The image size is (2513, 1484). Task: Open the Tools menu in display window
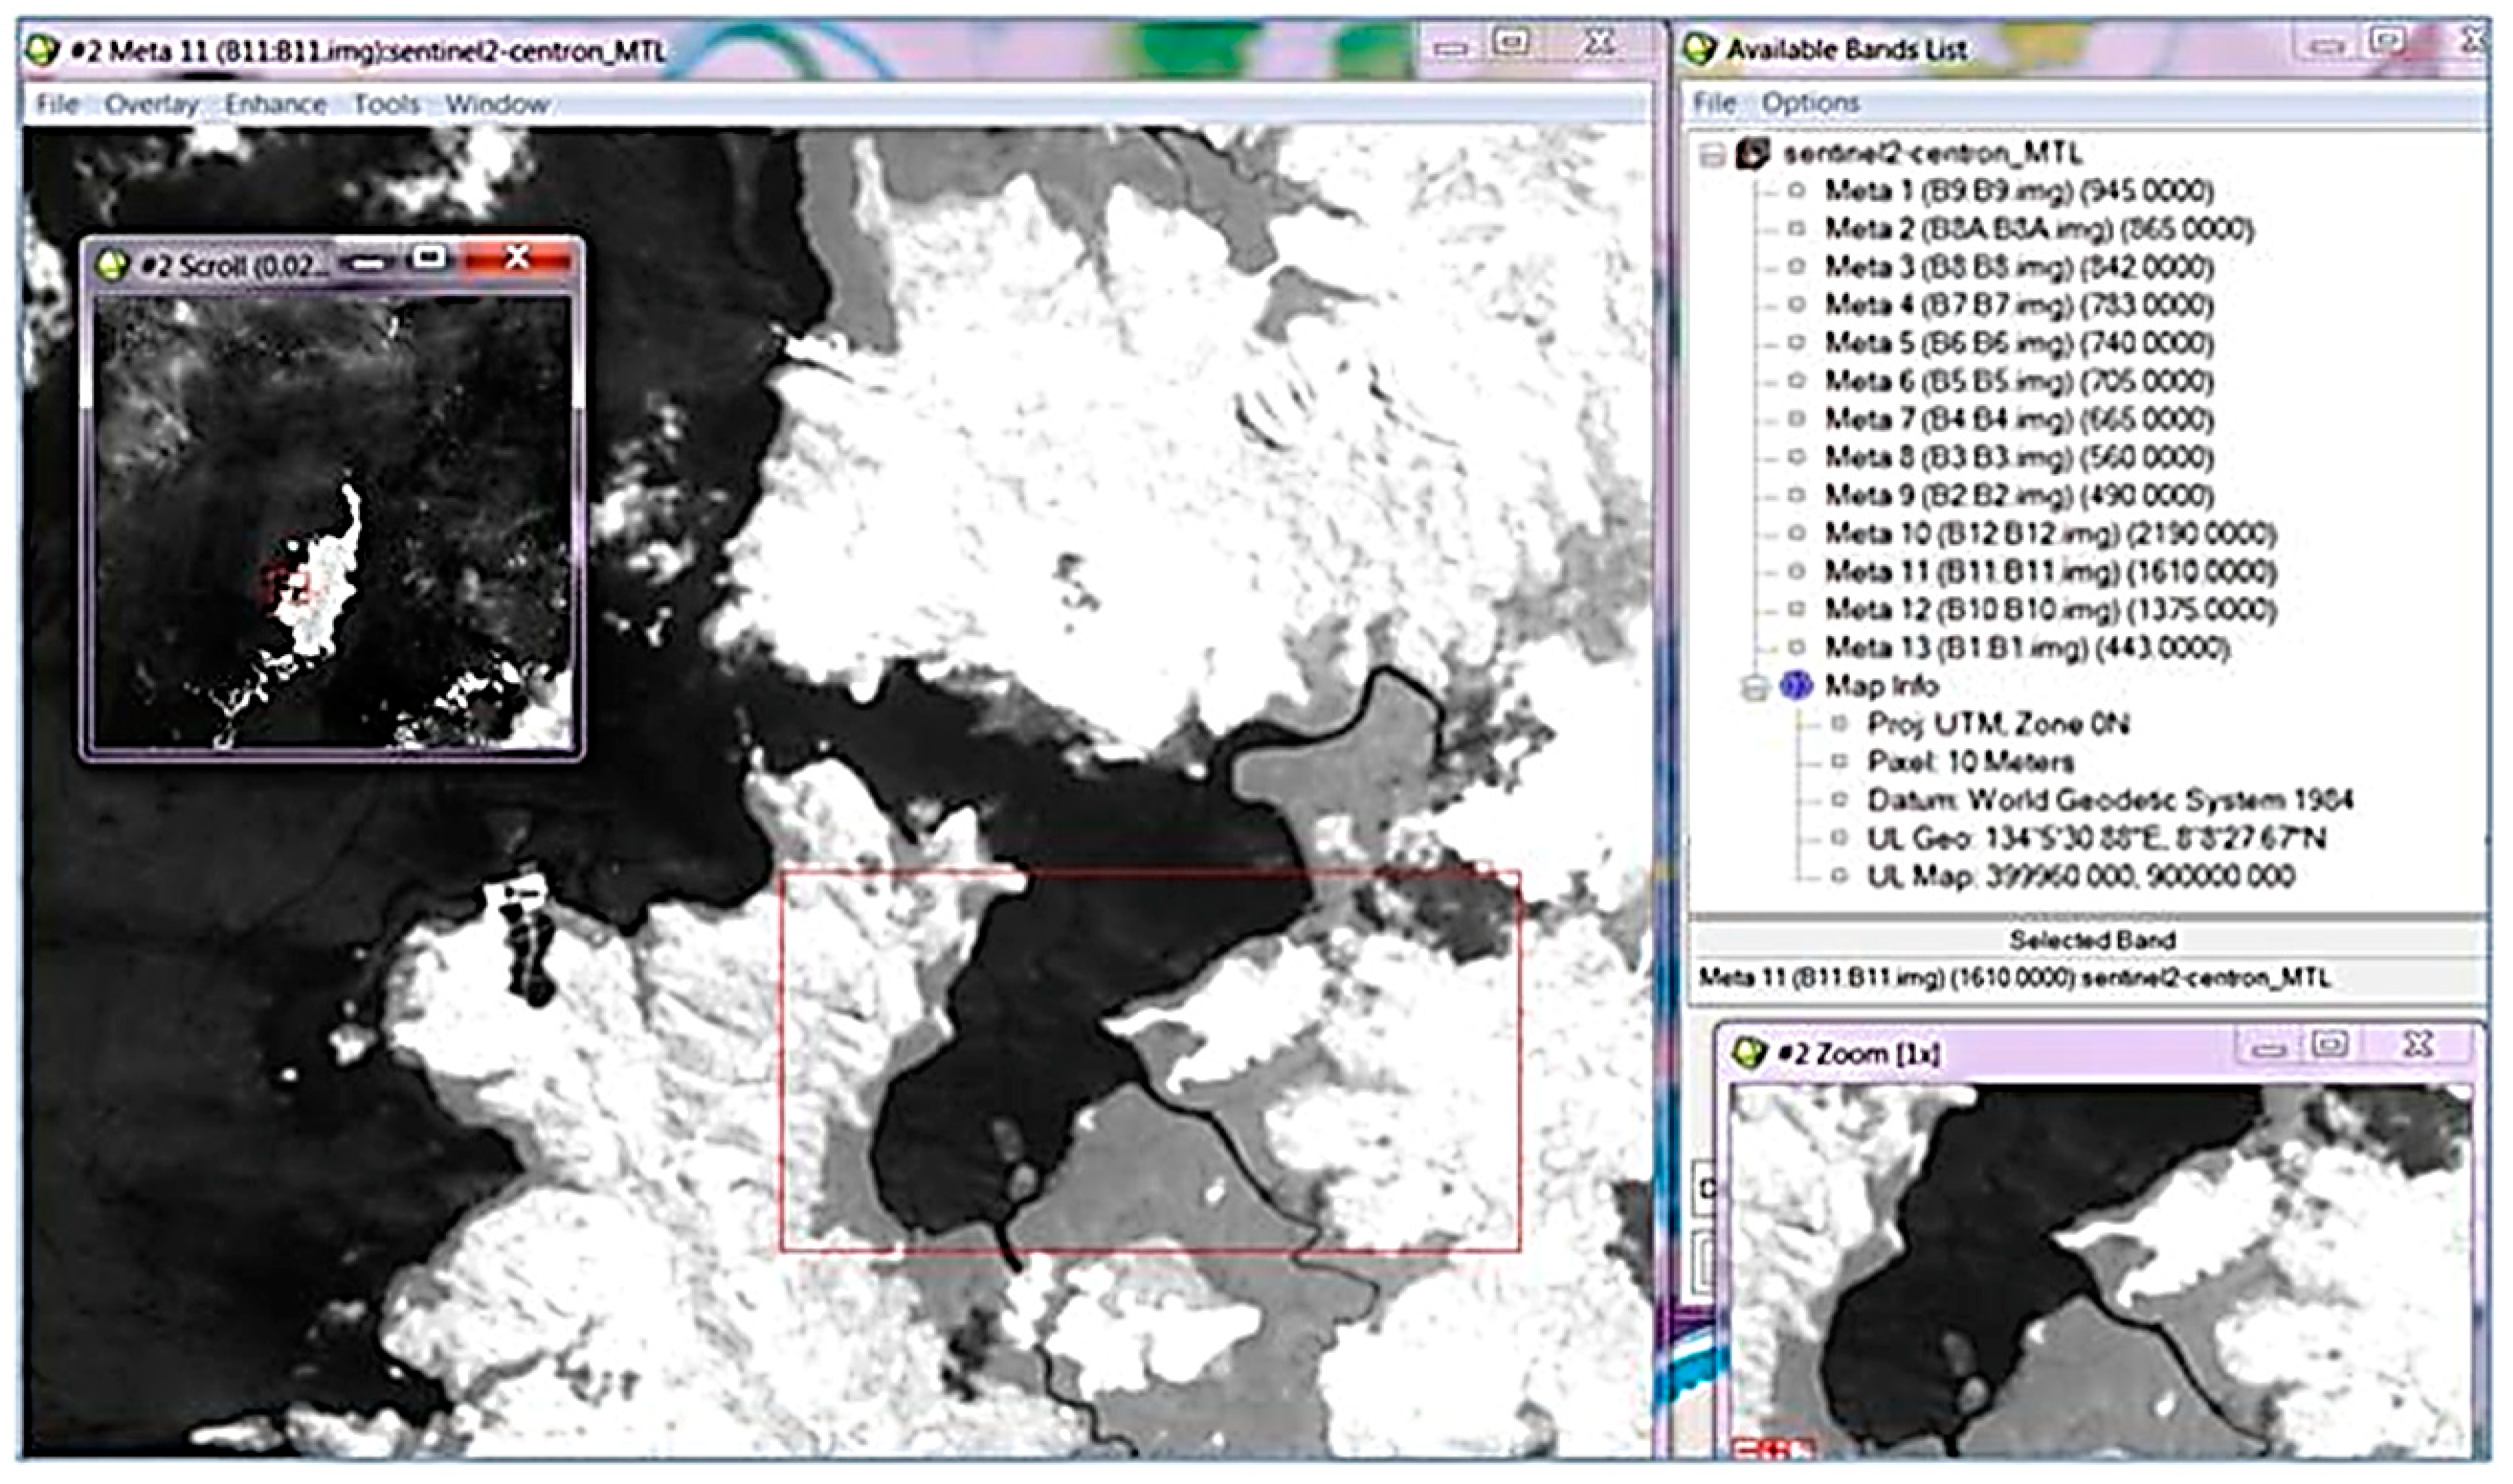click(x=386, y=105)
